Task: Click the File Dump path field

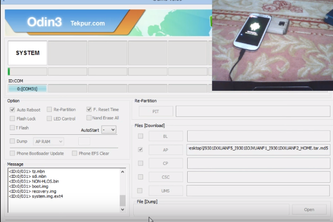Action: 211,210
